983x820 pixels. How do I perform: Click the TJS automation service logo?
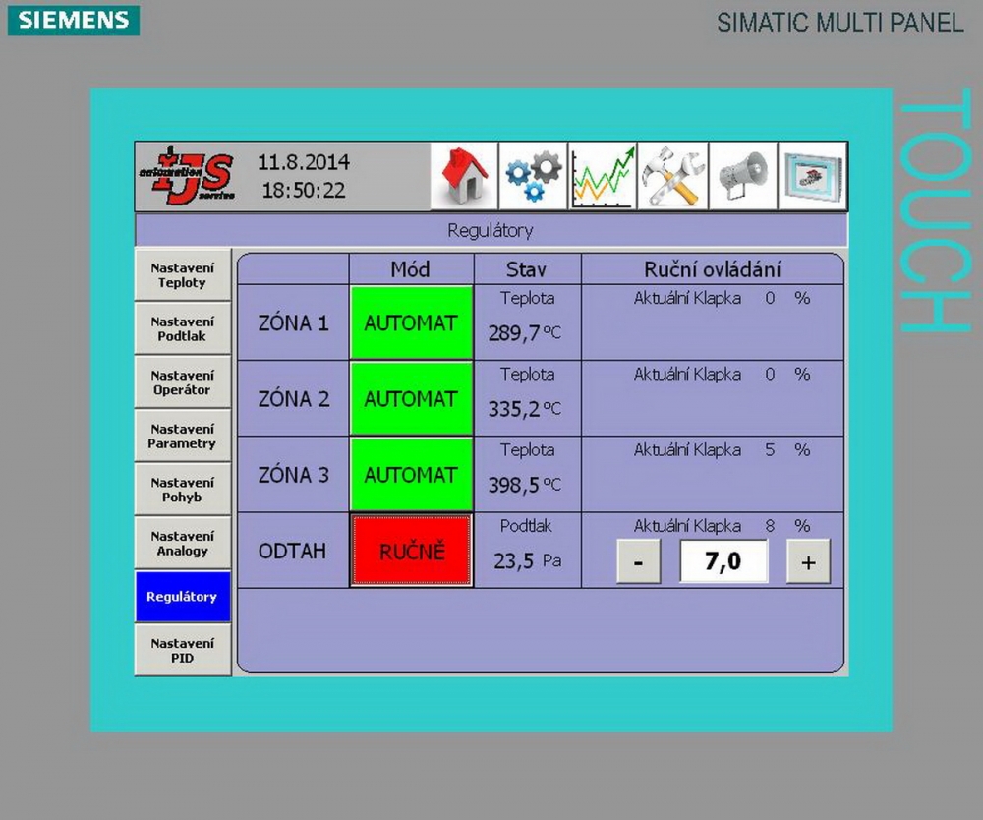pos(186,176)
